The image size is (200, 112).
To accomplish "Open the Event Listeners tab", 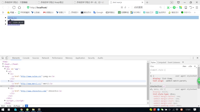I will [x=174, y=62].
